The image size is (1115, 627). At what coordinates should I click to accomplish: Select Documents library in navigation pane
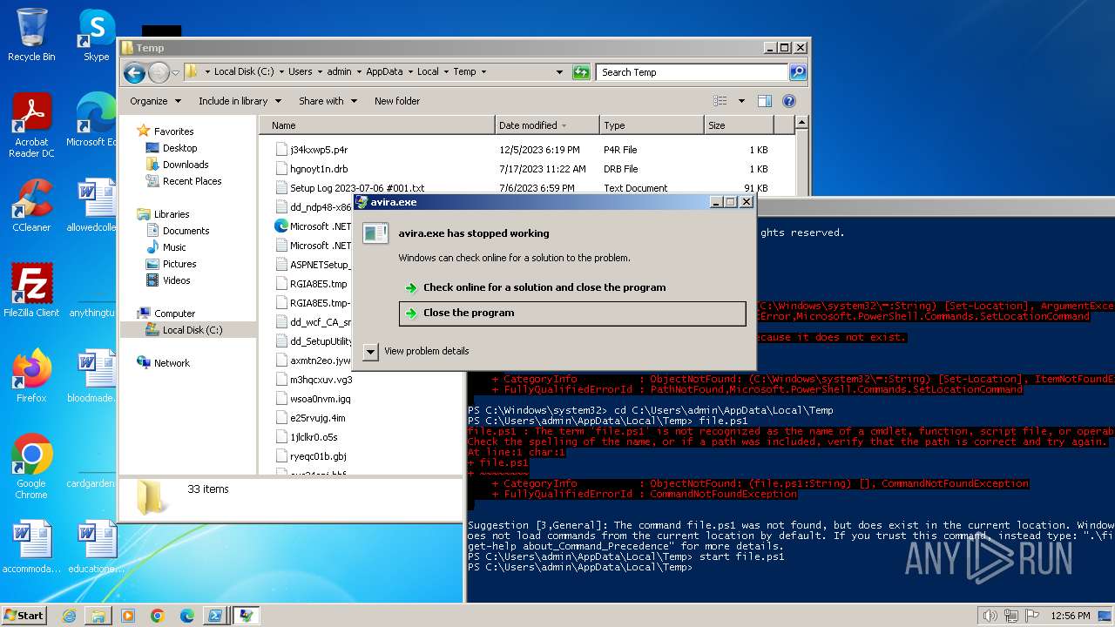pyautogui.click(x=186, y=231)
